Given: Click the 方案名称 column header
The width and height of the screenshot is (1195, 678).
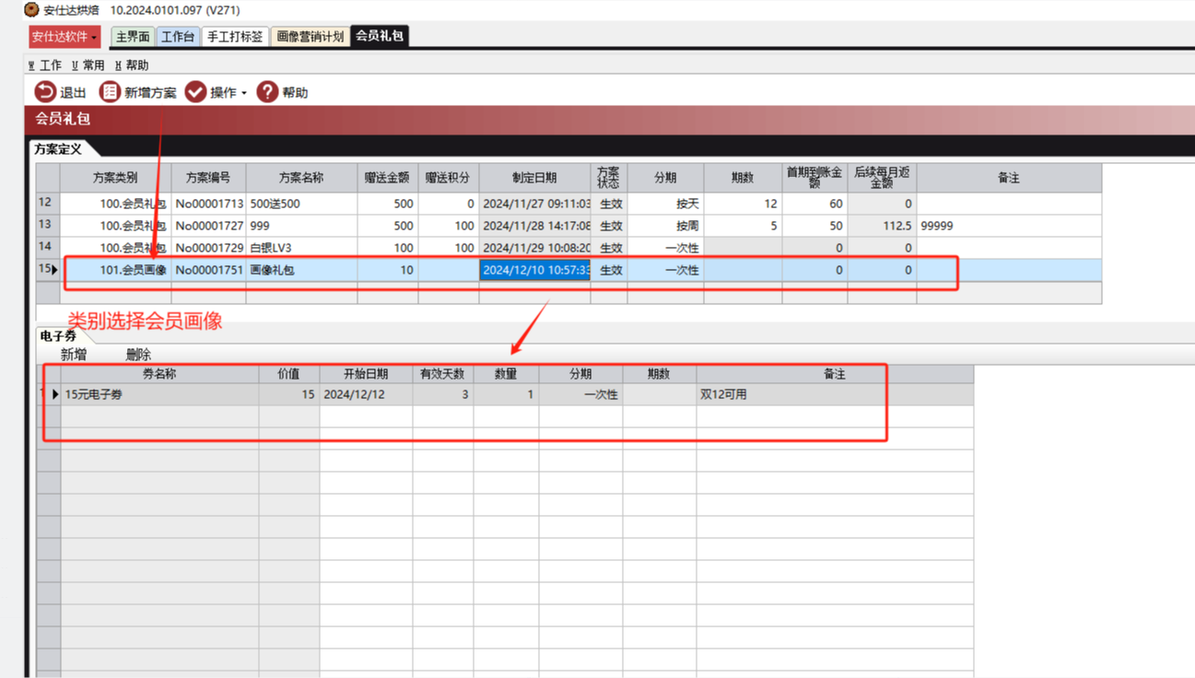Looking at the screenshot, I should click(x=301, y=178).
